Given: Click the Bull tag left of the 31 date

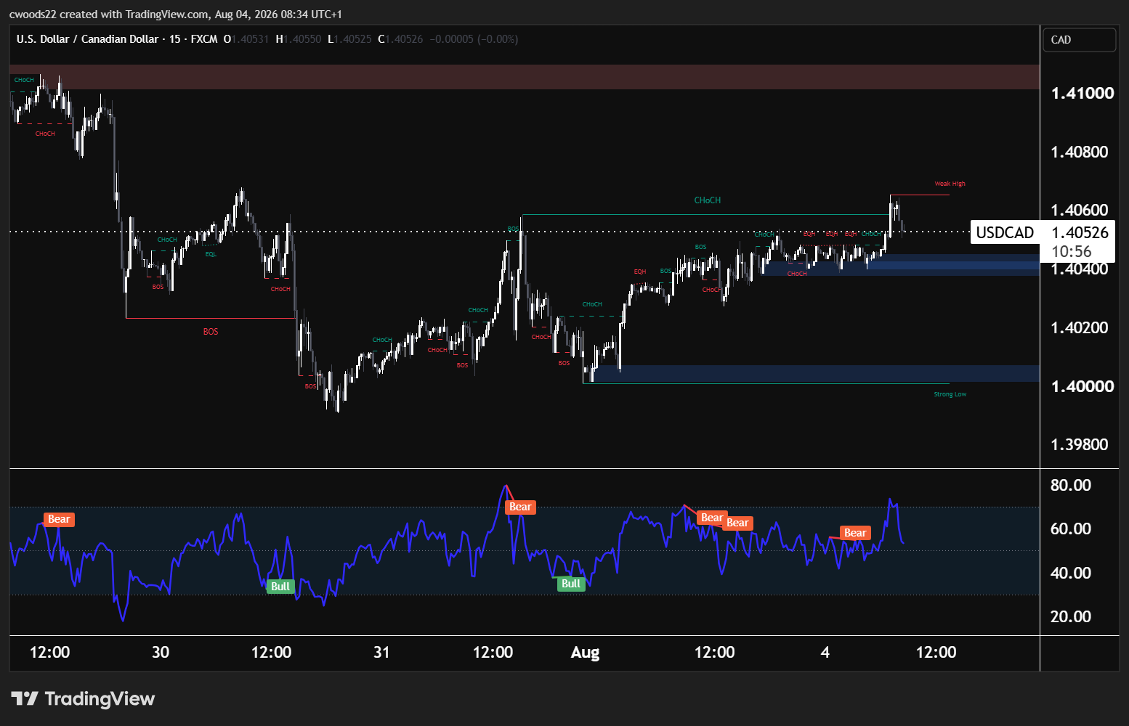Looking at the screenshot, I should [x=280, y=587].
